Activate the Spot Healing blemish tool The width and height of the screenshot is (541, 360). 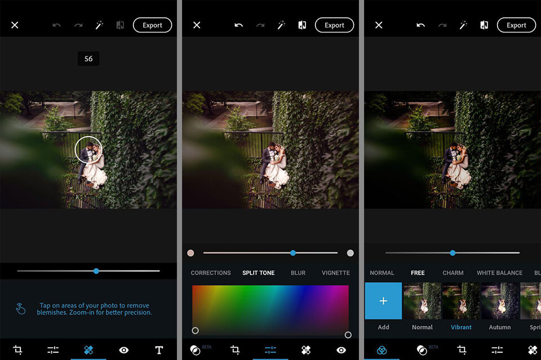[x=88, y=349]
